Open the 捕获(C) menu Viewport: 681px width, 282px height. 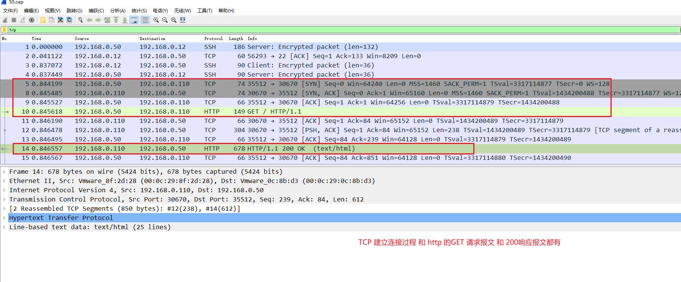[96, 11]
